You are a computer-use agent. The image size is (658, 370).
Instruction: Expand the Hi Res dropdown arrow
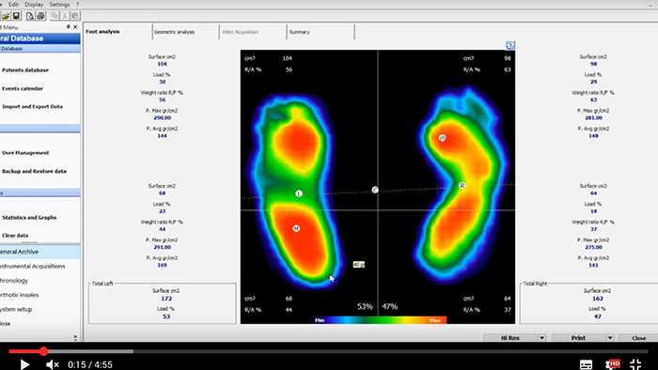(x=541, y=338)
